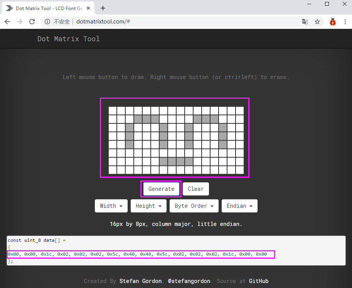The width and height of the screenshot is (352, 288).
Task: Open the ladybug extension icon
Action: click(333, 22)
